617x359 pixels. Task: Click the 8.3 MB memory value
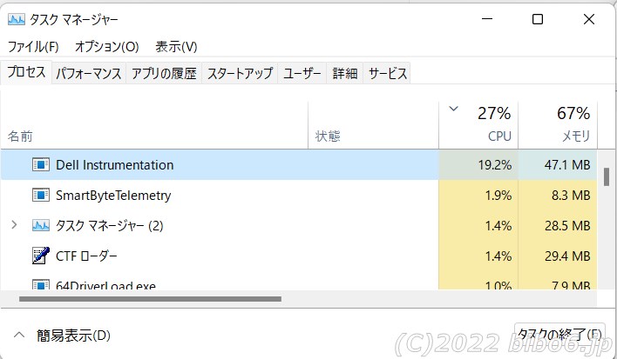(x=571, y=195)
